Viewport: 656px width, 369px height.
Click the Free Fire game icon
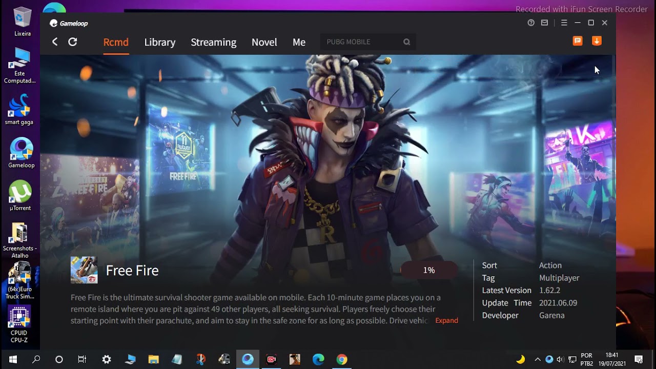click(x=84, y=270)
